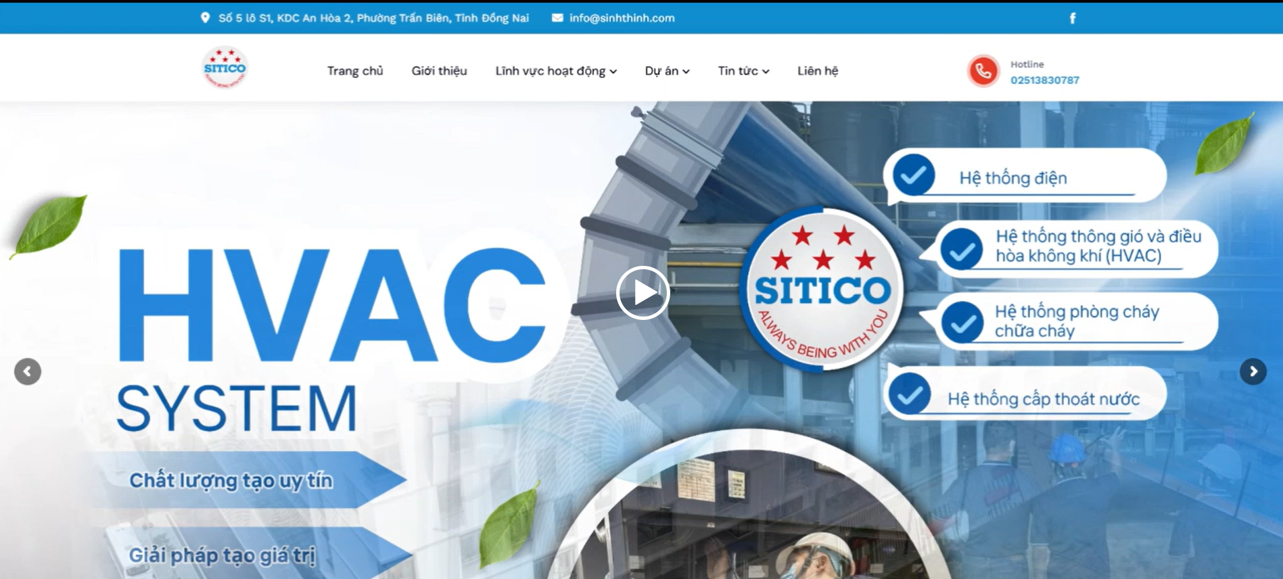Expand the Dự án dropdown
The height and width of the screenshot is (579, 1283).
(667, 71)
